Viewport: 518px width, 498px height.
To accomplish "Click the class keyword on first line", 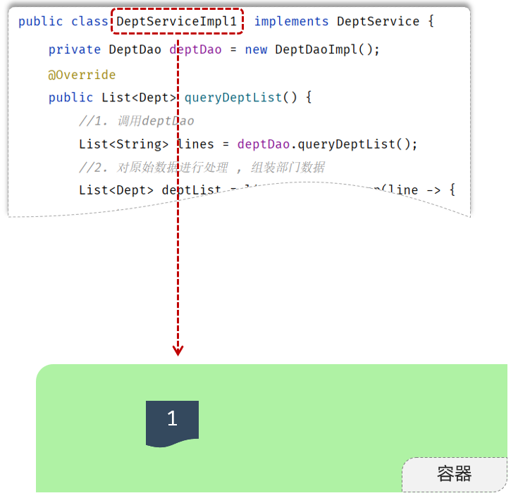I will click(90, 21).
